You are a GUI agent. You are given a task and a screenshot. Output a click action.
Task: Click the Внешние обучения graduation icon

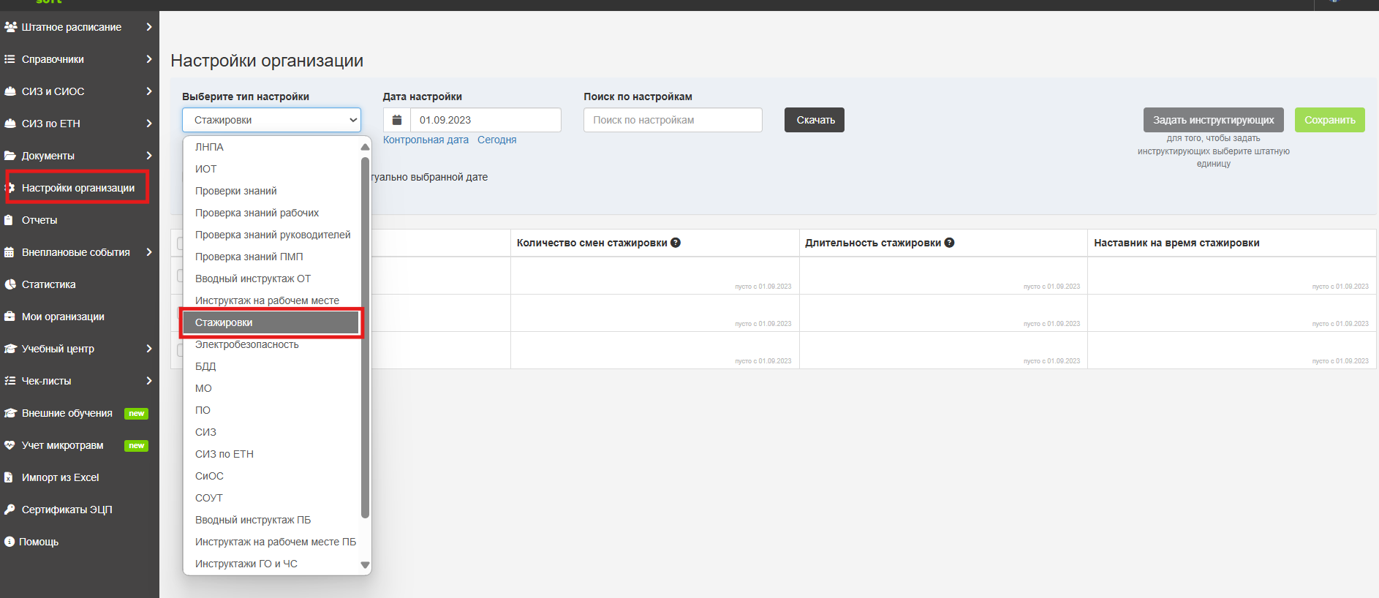(10, 413)
